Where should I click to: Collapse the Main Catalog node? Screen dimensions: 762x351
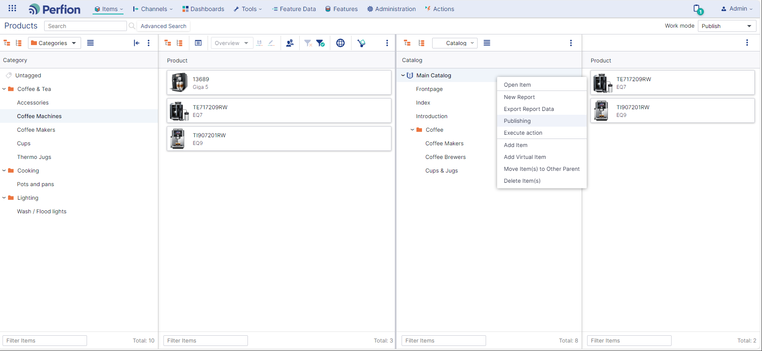[x=403, y=75]
